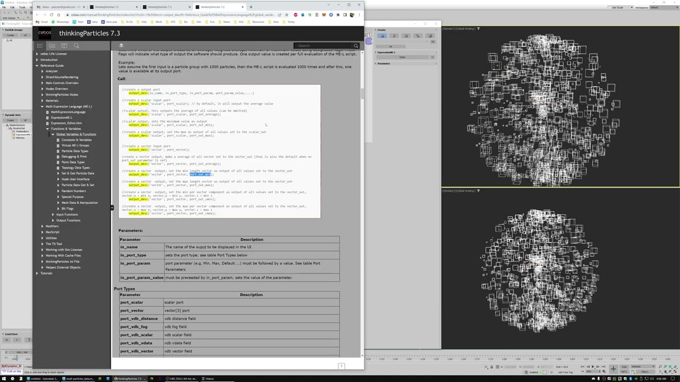680x382 pixels.
Task: Open the table of contents list icon
Action: click(x=40, y=46)
